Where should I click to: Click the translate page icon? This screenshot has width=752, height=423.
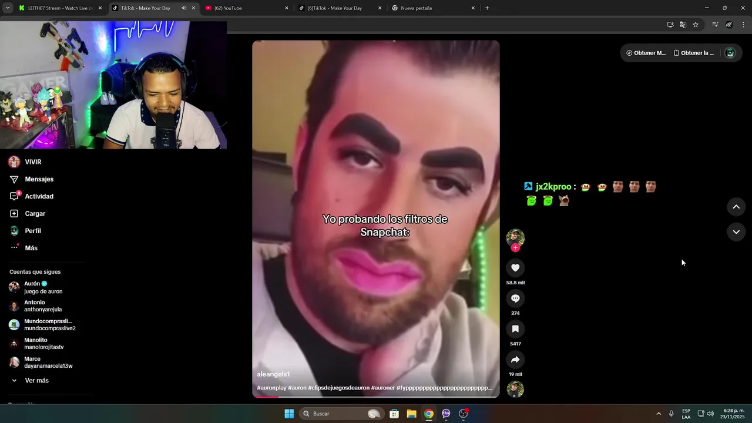pos(683,25)
